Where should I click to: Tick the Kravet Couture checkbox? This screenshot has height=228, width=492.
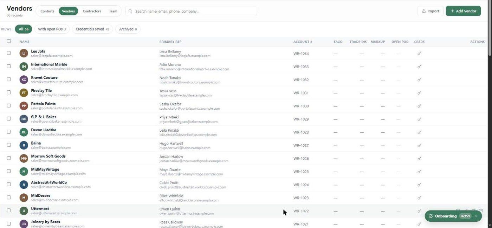tap(9, 79)
